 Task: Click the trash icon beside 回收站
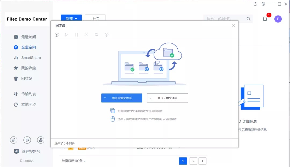point(16,79)
